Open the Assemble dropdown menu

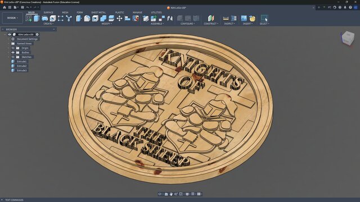pos(157,24)
